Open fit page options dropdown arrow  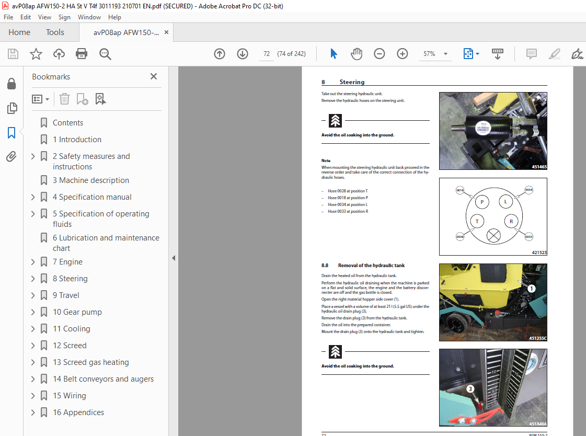(477, 54)
